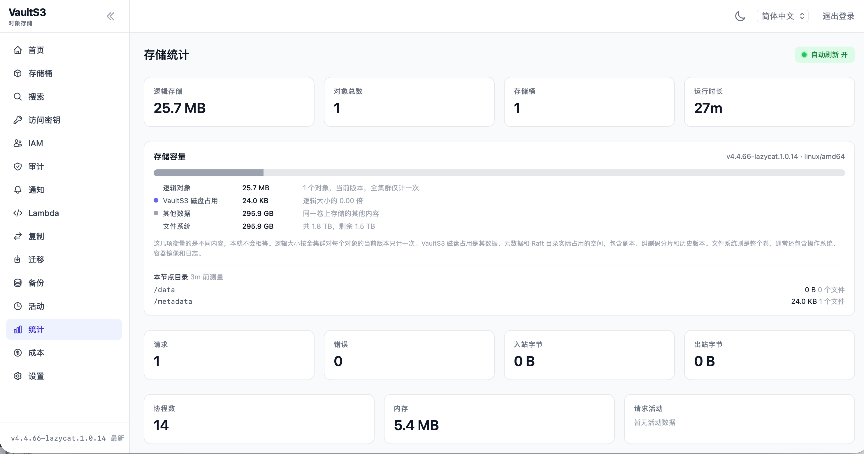Click the 逻辑存储 25.7 MB card

click(229, 102)
